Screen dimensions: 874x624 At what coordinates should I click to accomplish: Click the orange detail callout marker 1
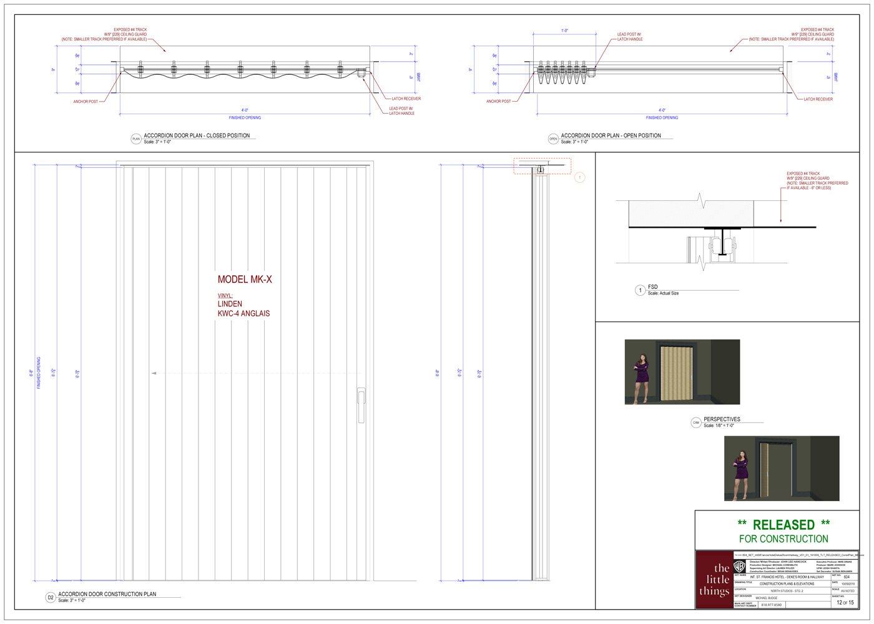point(579,178)
